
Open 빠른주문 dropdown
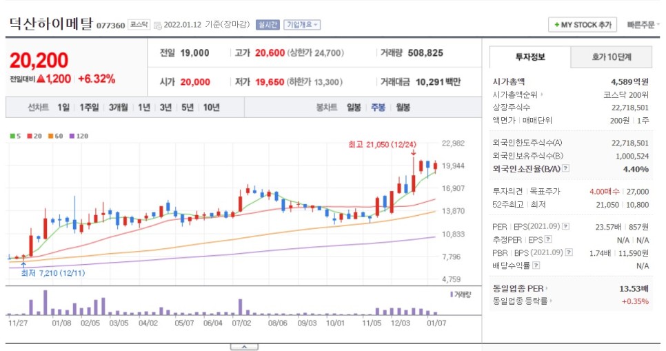(x=643, y=25)
